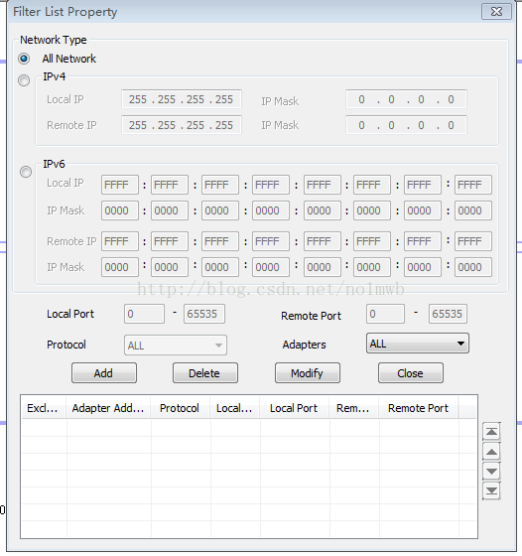Click the Close button
The height and width of the screenshot is (556, 522).
coord(411,373)
